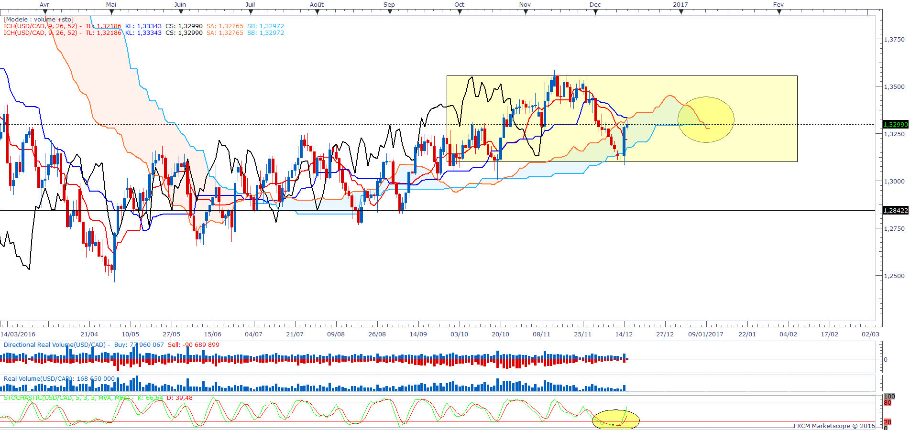Click the Sep month marker
Viewport: 910px width, 430px height.
tap(389, 5)
